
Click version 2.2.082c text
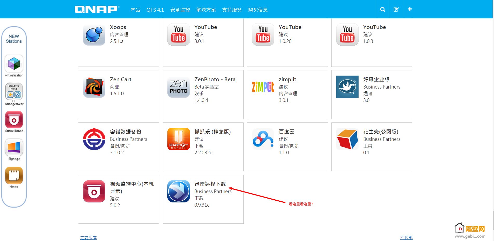tap(203, 152)
